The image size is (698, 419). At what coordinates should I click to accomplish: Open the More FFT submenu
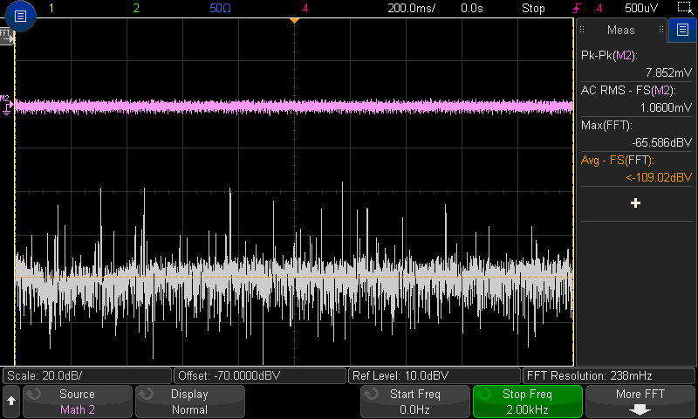click(x=640, y=402)
